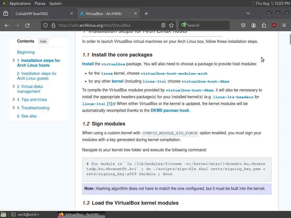Open the linux-lts-headers package link

(233, 97)
